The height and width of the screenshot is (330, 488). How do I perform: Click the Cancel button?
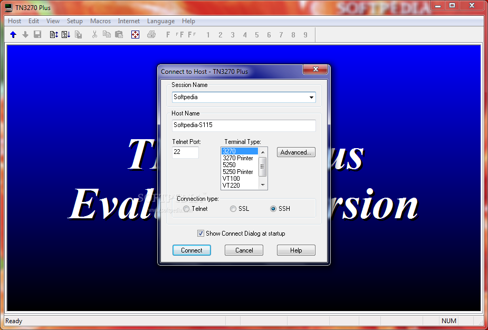coord(244,250)
